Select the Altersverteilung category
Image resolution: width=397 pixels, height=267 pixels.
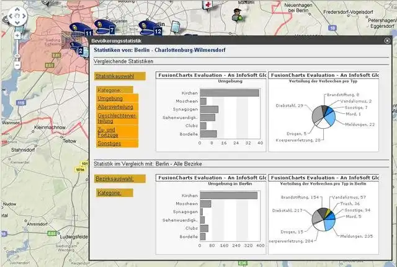(117, 107)
